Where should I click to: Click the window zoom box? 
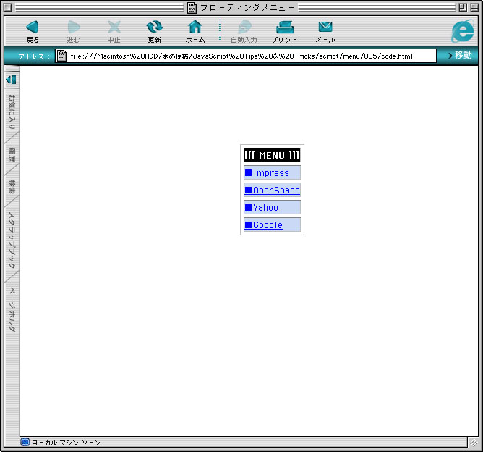(x=463, y=7)
